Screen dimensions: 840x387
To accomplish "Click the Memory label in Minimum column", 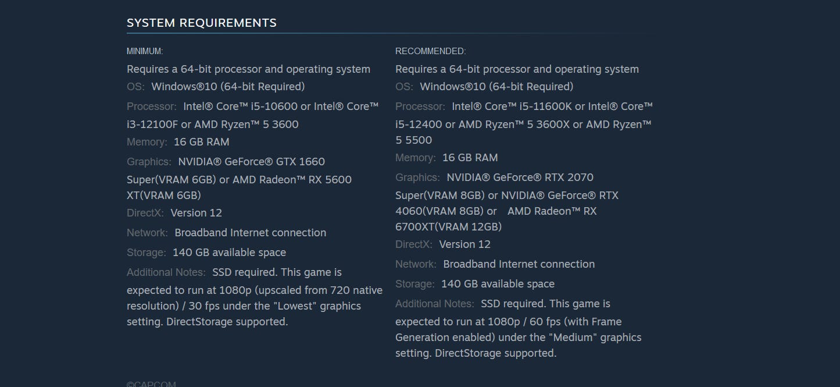I will 146,142.
